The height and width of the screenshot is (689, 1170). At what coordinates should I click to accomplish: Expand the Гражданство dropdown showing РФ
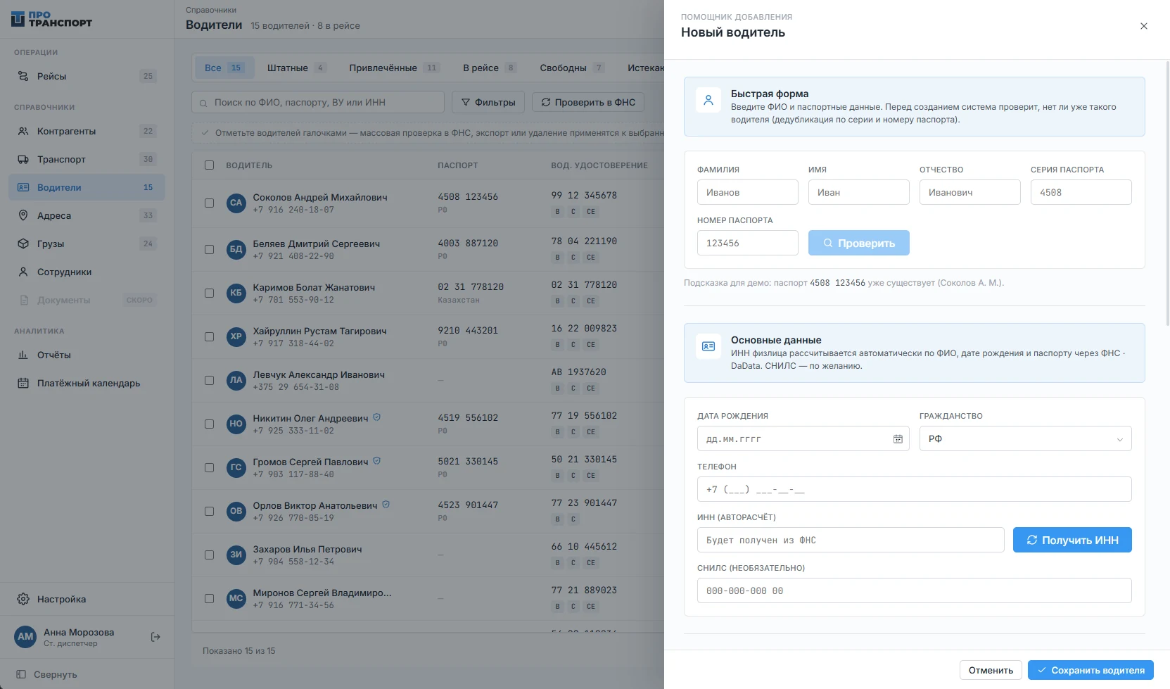1025,438
